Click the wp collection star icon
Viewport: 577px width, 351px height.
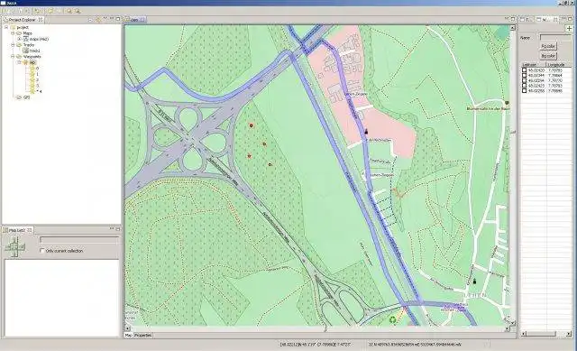(x=26, y=62)
